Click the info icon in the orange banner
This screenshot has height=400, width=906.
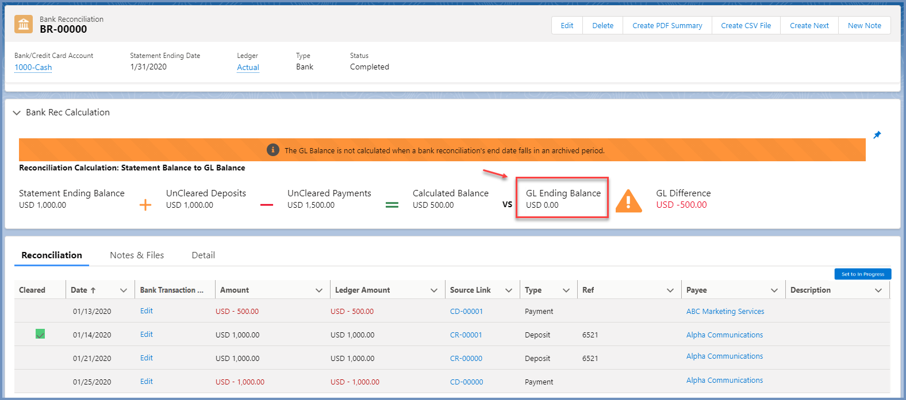(x=273, y=150)
